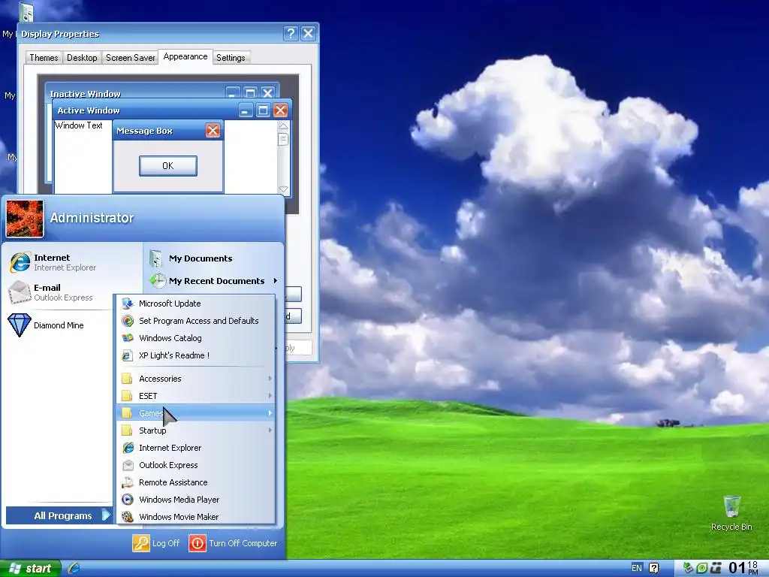Image resolution: width=769 pixels, height=577 pixels.
Task: Expand the Startup folder submenu
Action: point(196,430)
